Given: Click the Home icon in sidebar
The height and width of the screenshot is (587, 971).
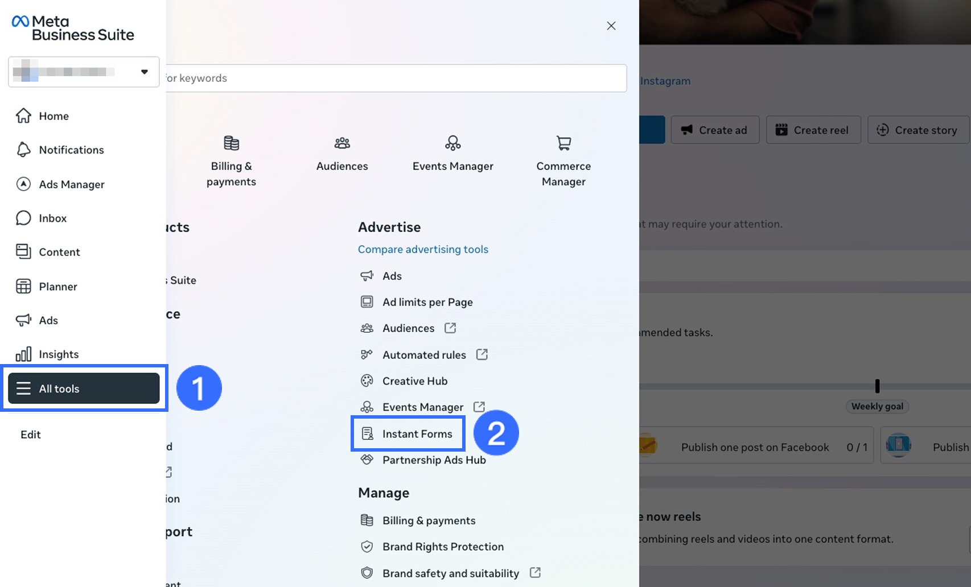Looking at the screenshot, I should [x=23, y=116].
